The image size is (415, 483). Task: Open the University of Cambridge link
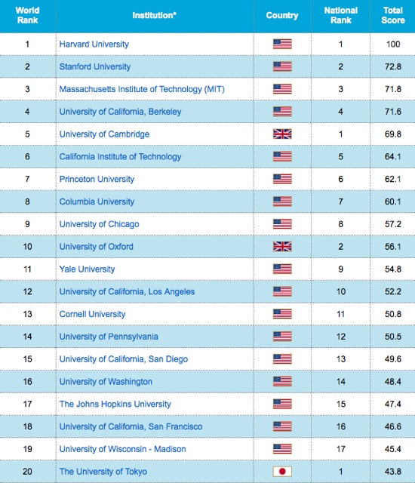(104, 134)
